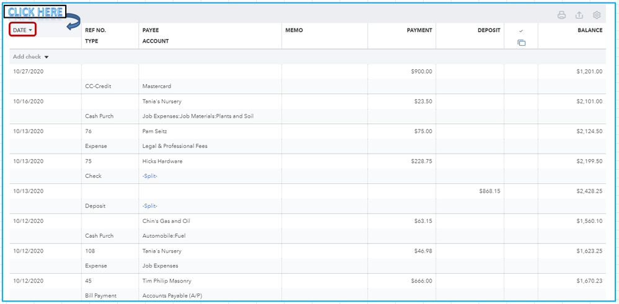Click the attachments icon in column header
Image resolution: width=619 pixels, height=304 pixels.
pos(521,43)
